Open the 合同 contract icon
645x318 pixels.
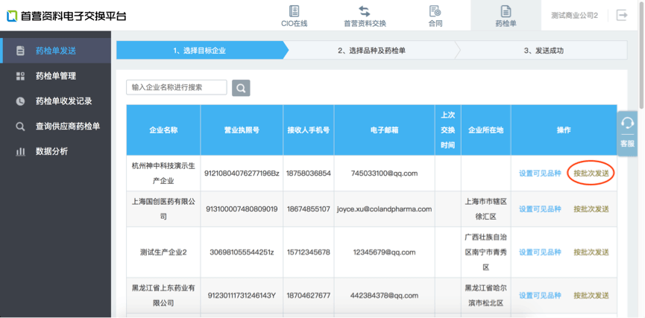click(x=435, y=11)
